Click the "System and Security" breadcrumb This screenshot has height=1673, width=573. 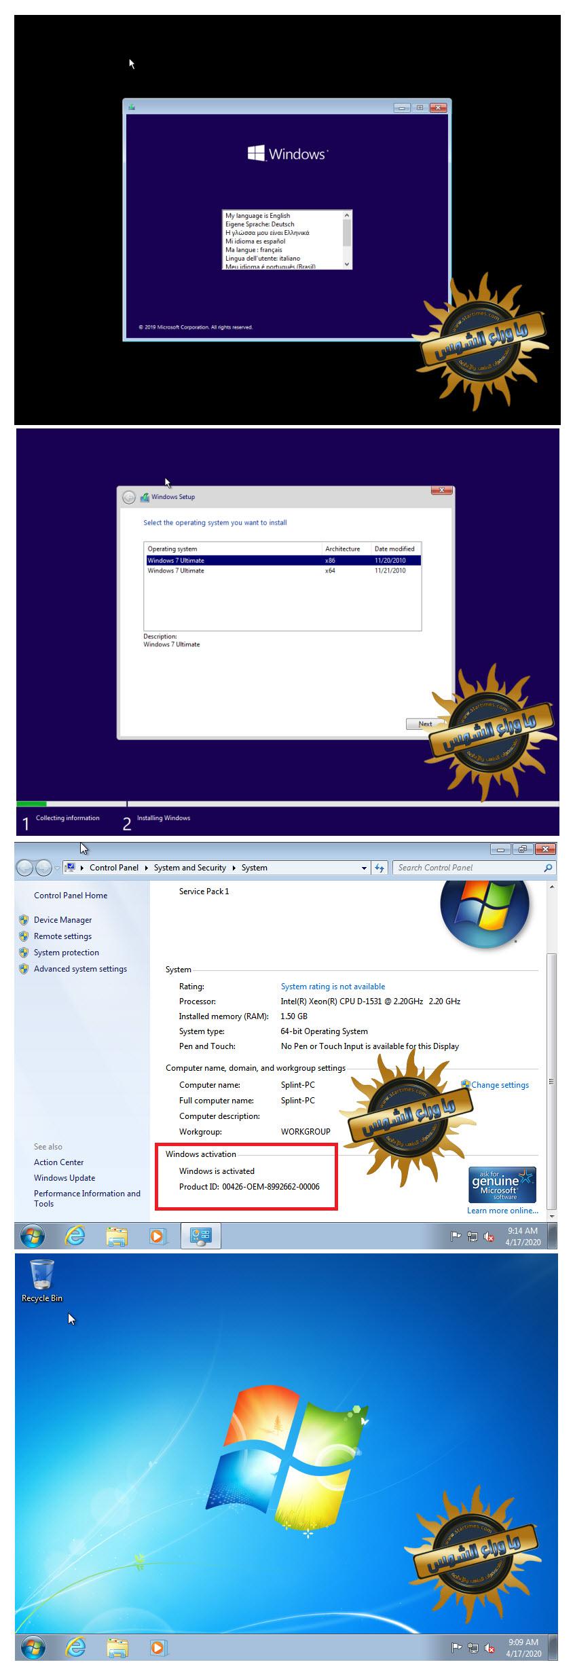coord(190,868)
